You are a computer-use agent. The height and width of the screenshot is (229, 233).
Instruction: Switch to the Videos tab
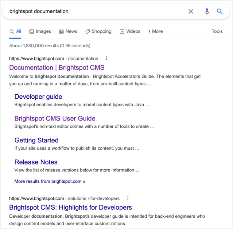pyautogui.click(x=130, y=31)
